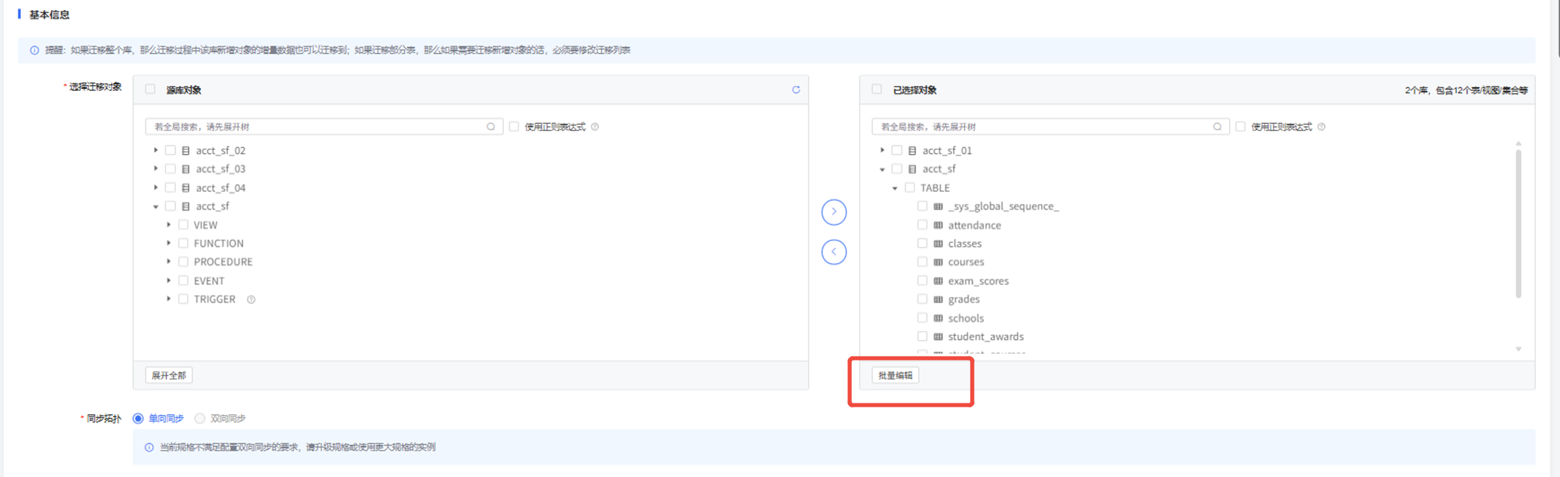Image resolution: width=1560 pixels, height=477 pixels.
Task: Check the attendance table checkbox
Action: click(x=922, y=225)
